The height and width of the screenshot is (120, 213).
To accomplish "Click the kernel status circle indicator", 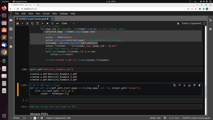I will tap(204, 23).
